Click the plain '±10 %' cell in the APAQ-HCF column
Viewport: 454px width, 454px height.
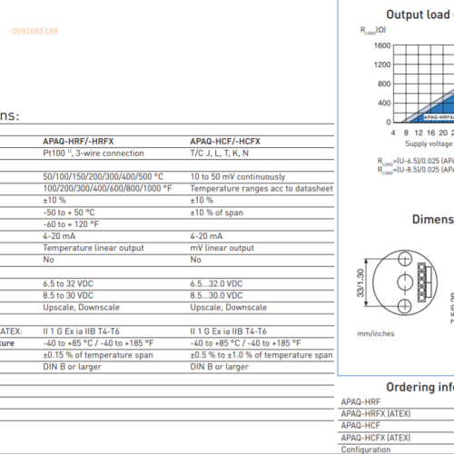[202, 201]
